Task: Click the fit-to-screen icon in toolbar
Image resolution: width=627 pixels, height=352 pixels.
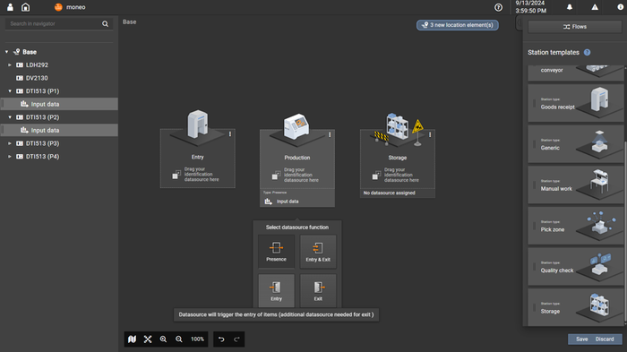Action: (148, 339)
